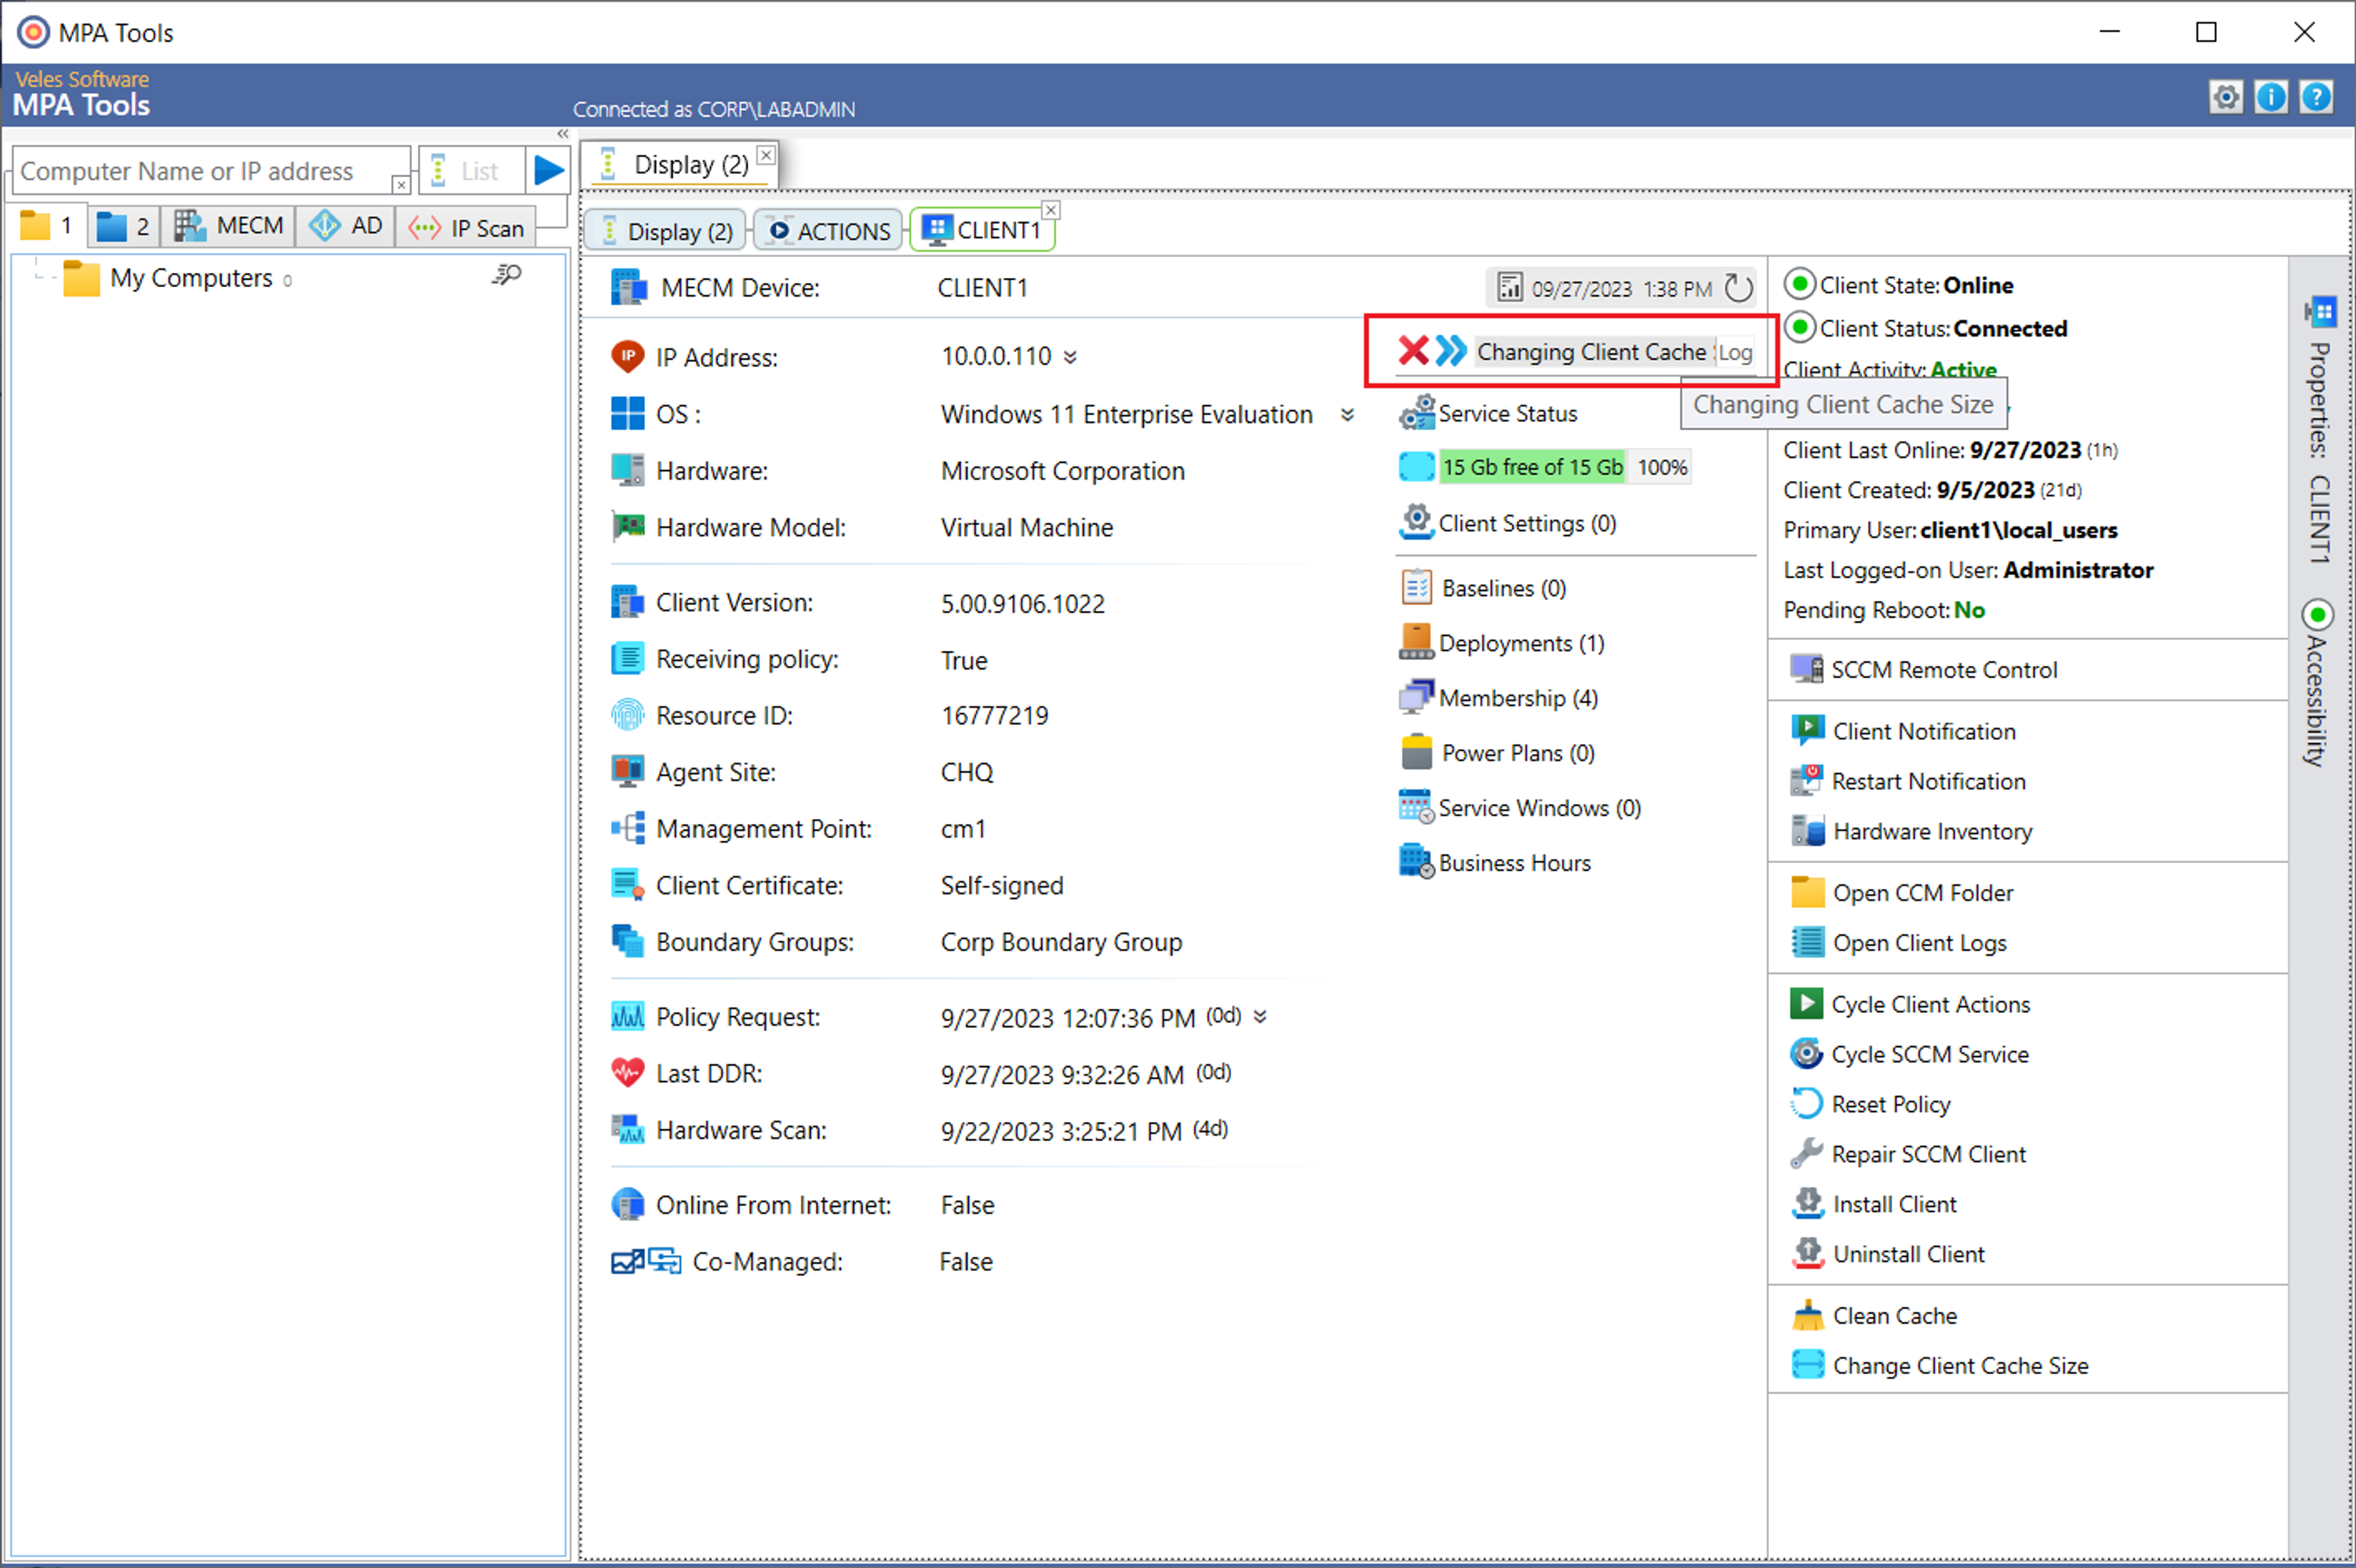
Task: Click the Client Notification icon
Action: pyautogui.click(x=1807, y=731)
